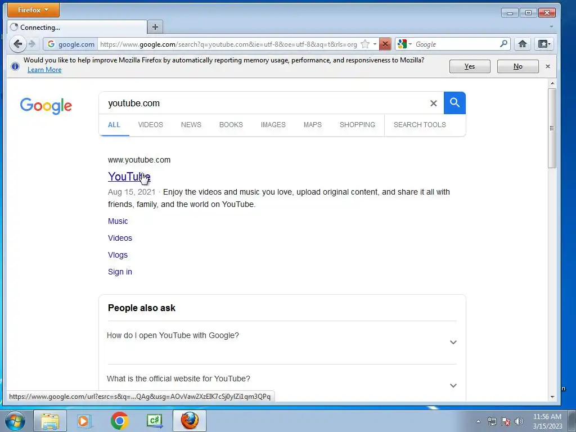
Task: Click the taskbar clock showing 11:56 AM
Action: point(547,421)
